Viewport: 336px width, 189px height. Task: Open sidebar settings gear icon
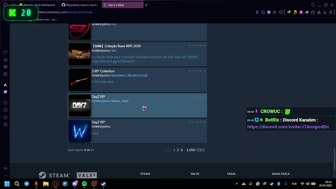click(5, 124)
